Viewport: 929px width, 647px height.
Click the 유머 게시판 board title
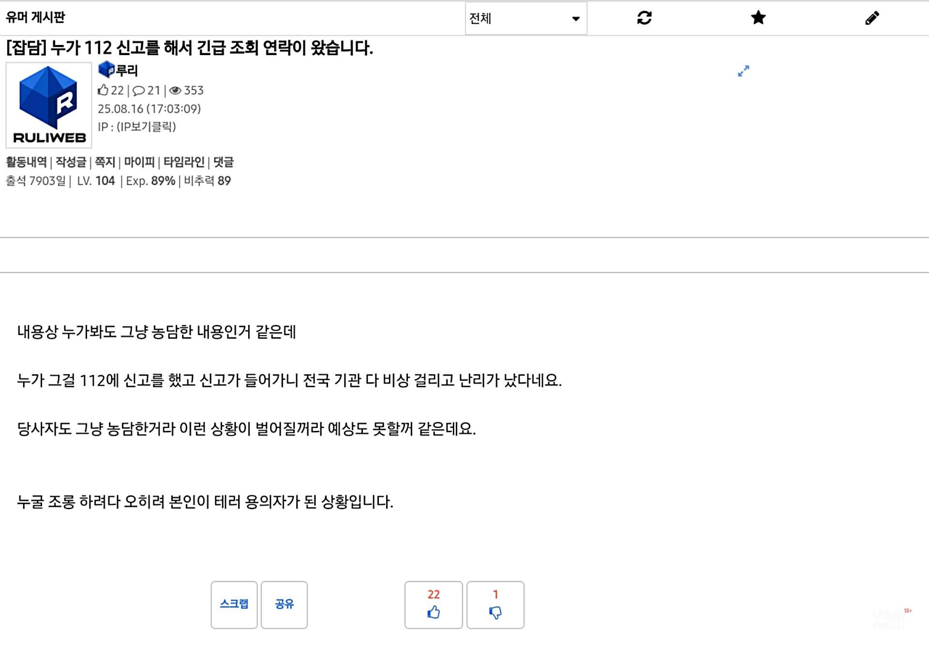pyautogui.click(x=35, y=17)
